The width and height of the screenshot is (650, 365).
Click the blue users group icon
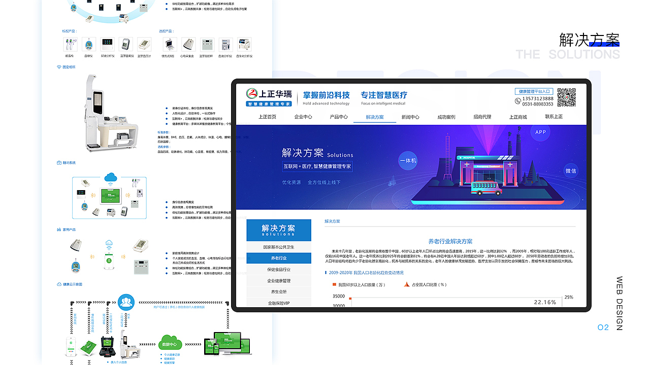point(126,302)
